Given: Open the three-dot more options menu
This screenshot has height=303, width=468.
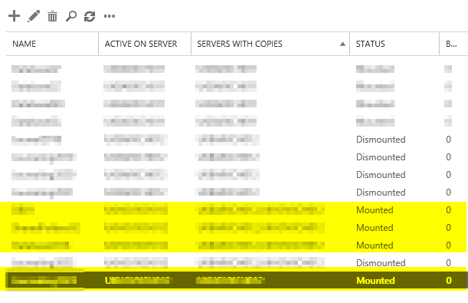Looking at the screenshot, I should coord(110,16).
